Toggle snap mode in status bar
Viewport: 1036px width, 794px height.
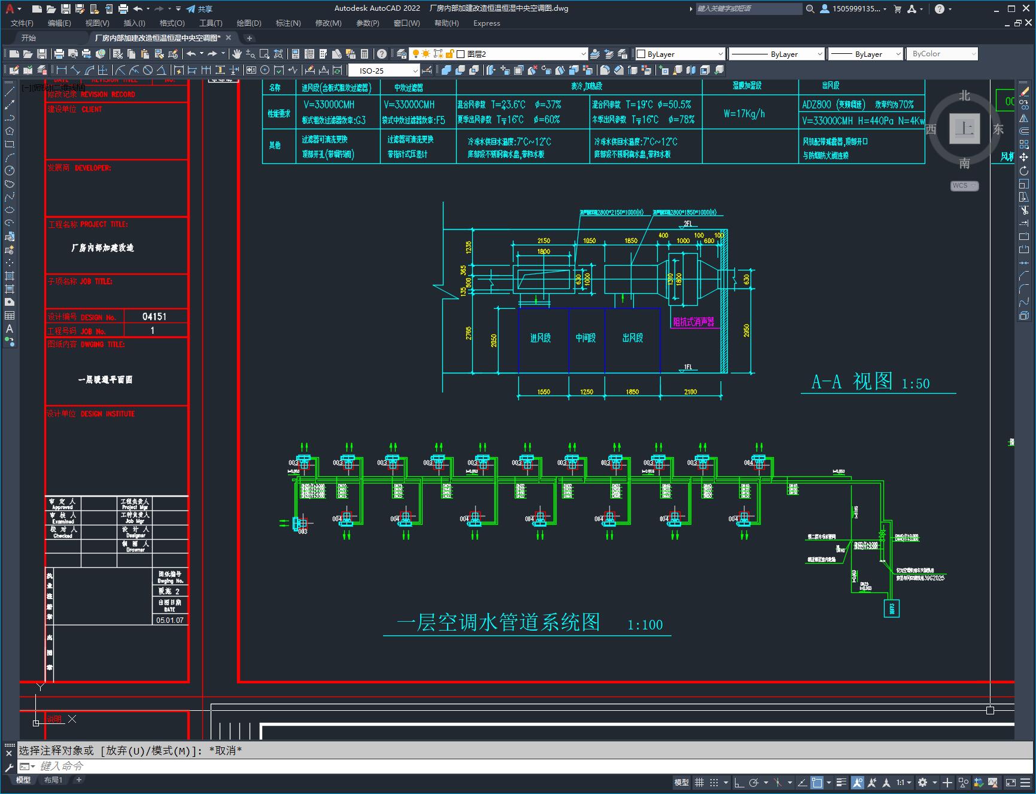click(713, 783)
